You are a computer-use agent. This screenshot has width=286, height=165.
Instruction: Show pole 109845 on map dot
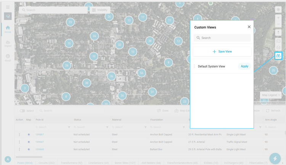click(x=29, y=149)
